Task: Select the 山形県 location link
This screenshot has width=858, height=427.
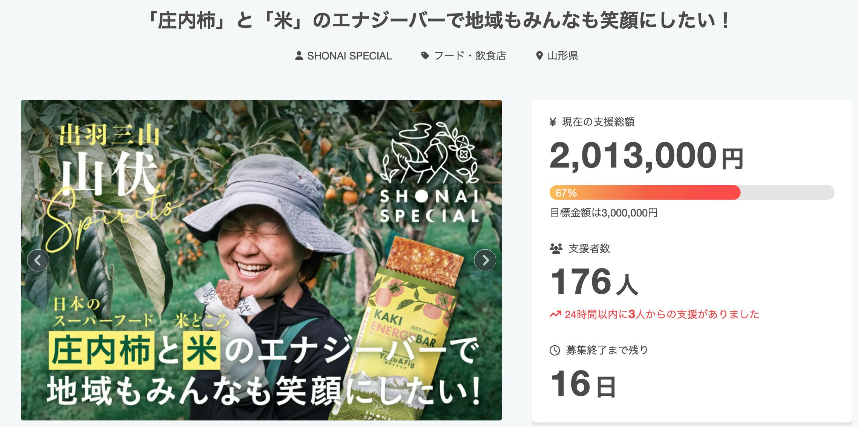Action: tap(562, 56)
